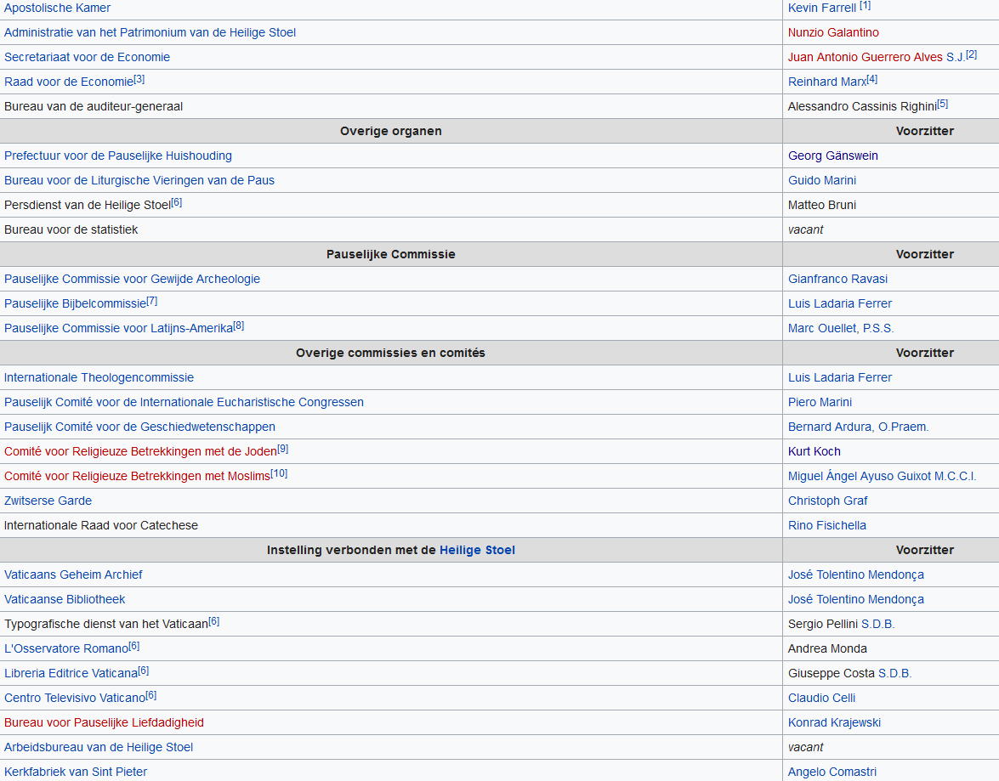999x781 pixels.
Task: Select the Overige organen header cell
Action: click(390, 131)
